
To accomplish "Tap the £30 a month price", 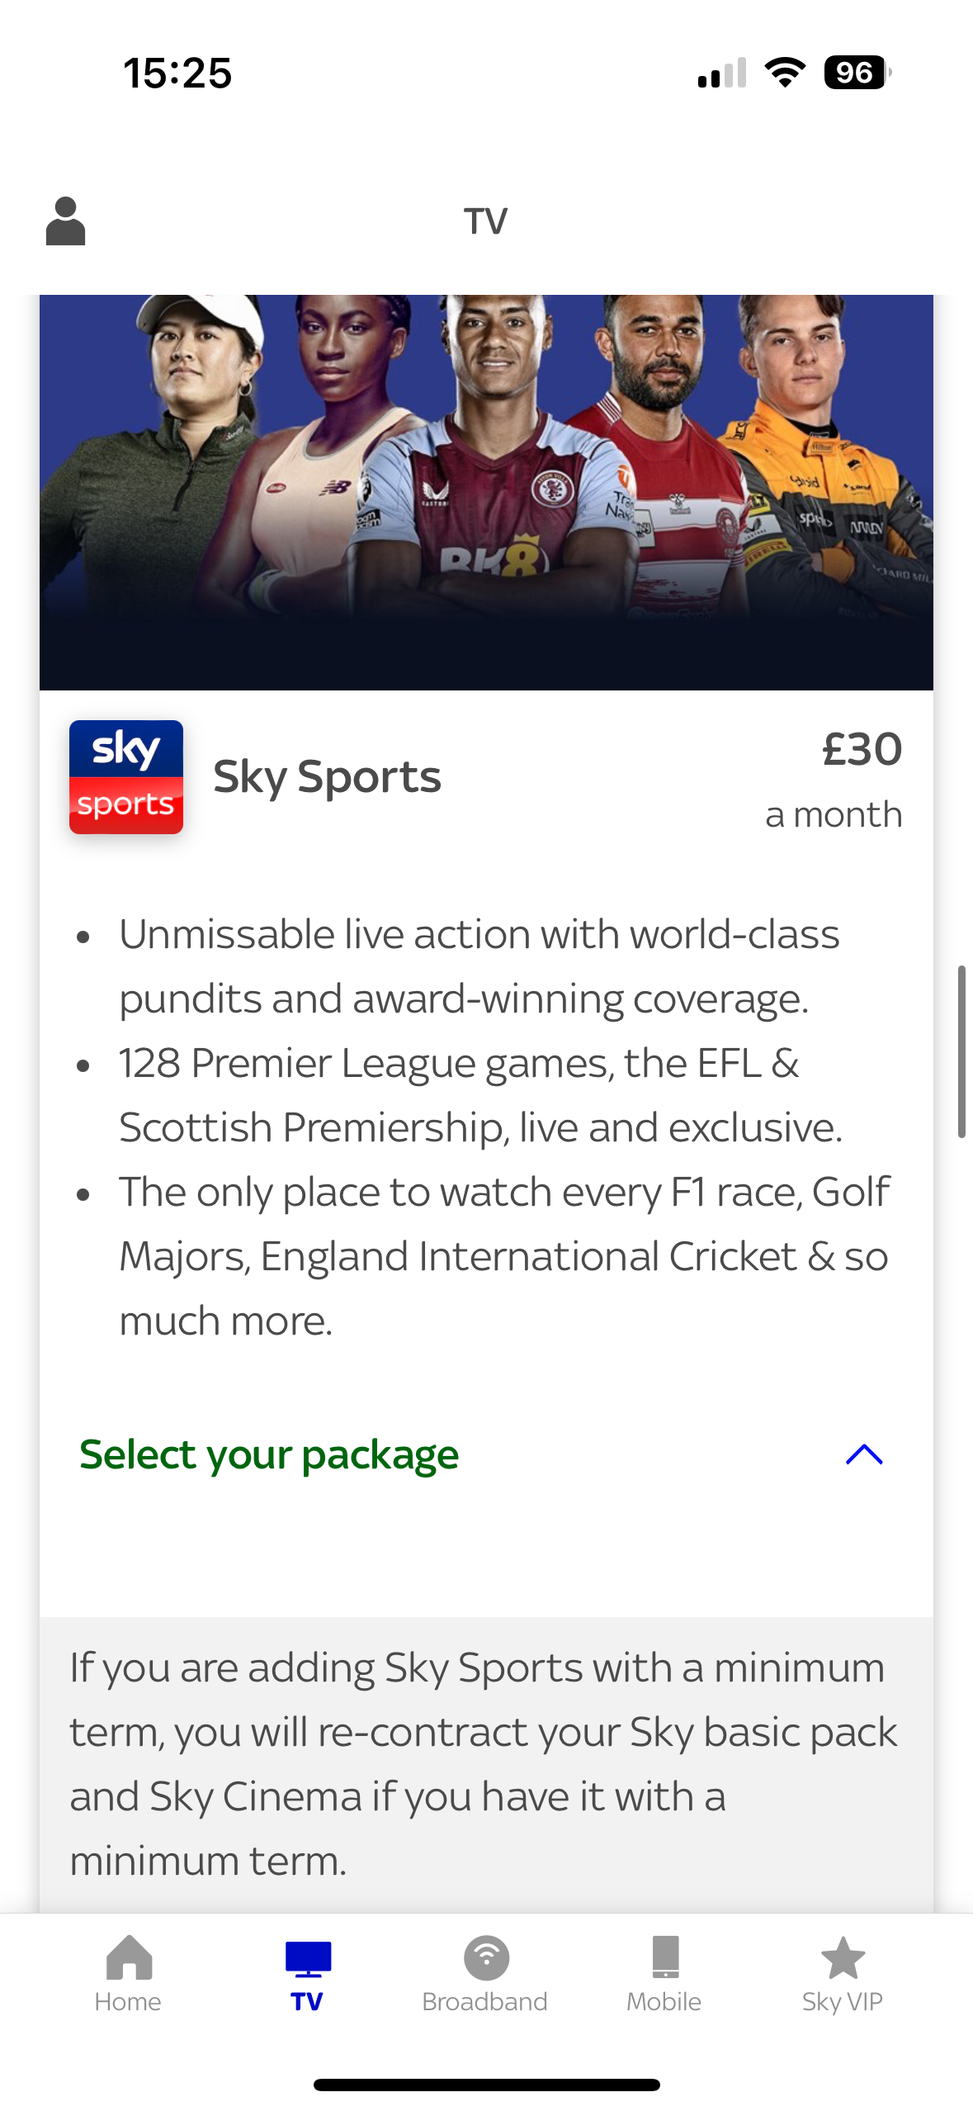I will click(834, 780).
